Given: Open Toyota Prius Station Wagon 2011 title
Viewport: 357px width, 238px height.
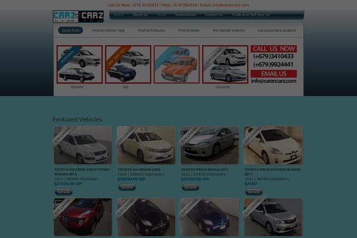Looking at the screenshot, I should click(x=273, y=172).
